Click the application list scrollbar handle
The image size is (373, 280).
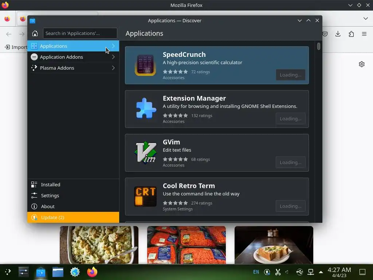click(318, 46)
